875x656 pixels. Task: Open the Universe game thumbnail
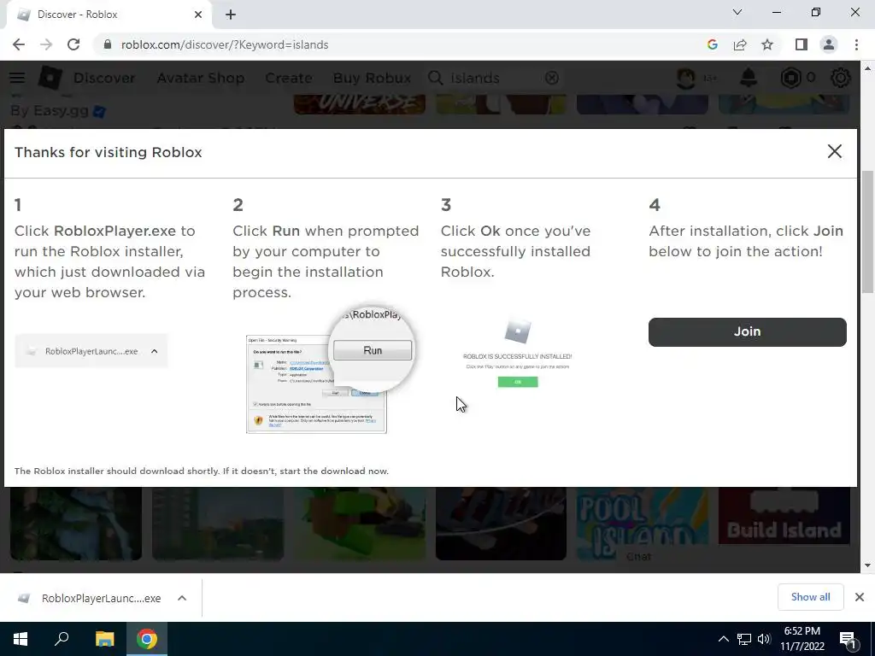coord(360,105)
